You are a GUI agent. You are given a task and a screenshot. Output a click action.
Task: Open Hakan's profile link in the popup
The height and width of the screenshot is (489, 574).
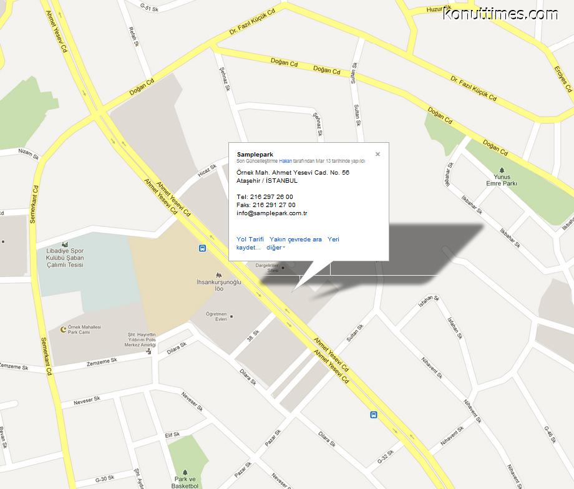(286, 161)
